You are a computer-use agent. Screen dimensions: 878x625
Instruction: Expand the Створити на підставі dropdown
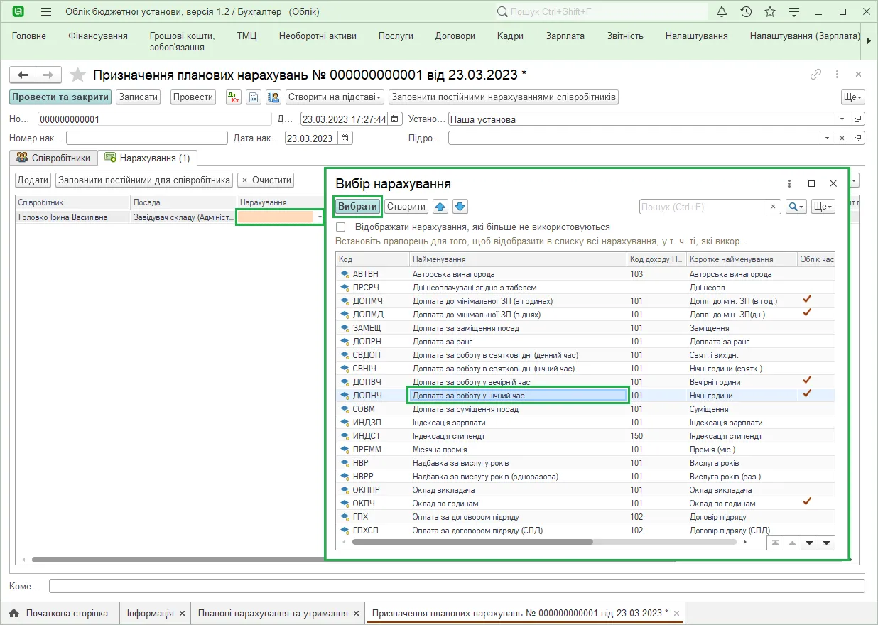coord(335,97)
